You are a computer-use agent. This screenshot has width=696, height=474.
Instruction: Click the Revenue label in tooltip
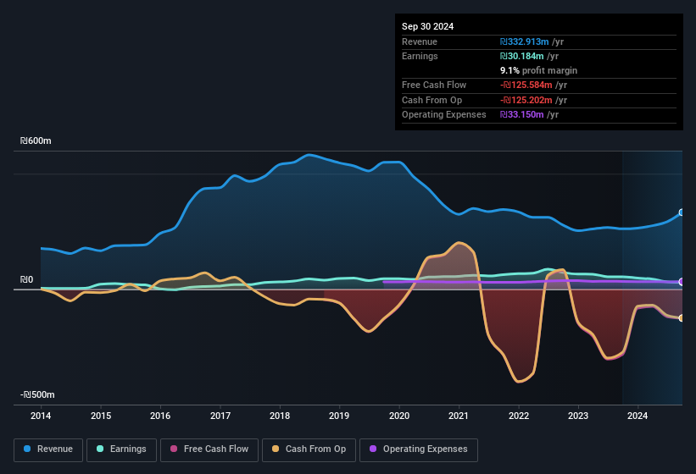click(x=420, y=41)
